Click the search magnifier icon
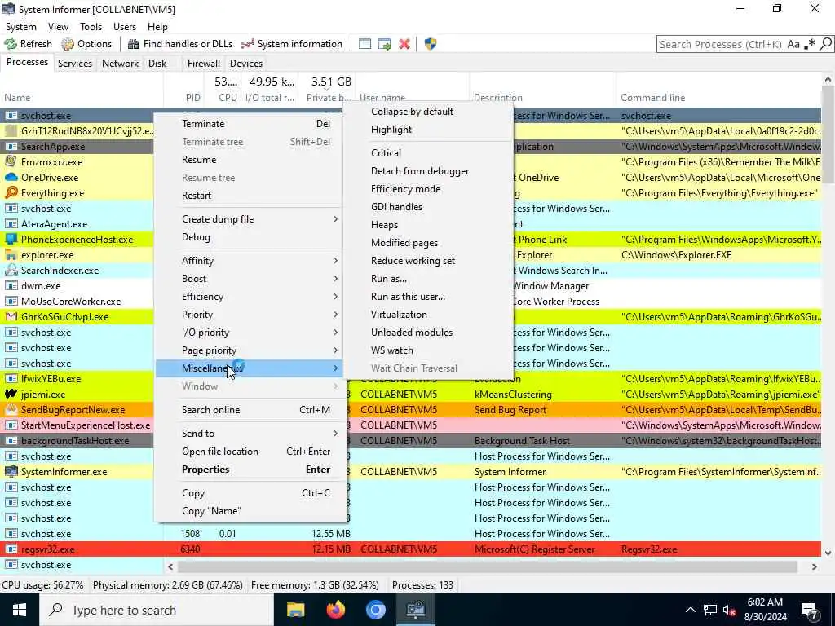Screen dimensions: 835x626 (x=825, y=44)
